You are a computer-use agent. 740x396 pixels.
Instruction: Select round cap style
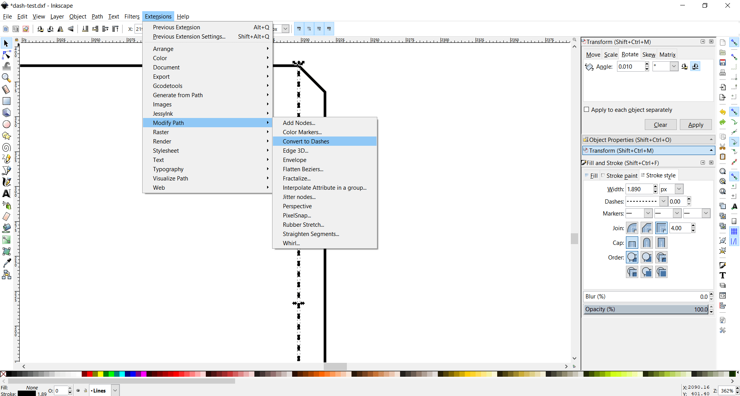[647, 243]
